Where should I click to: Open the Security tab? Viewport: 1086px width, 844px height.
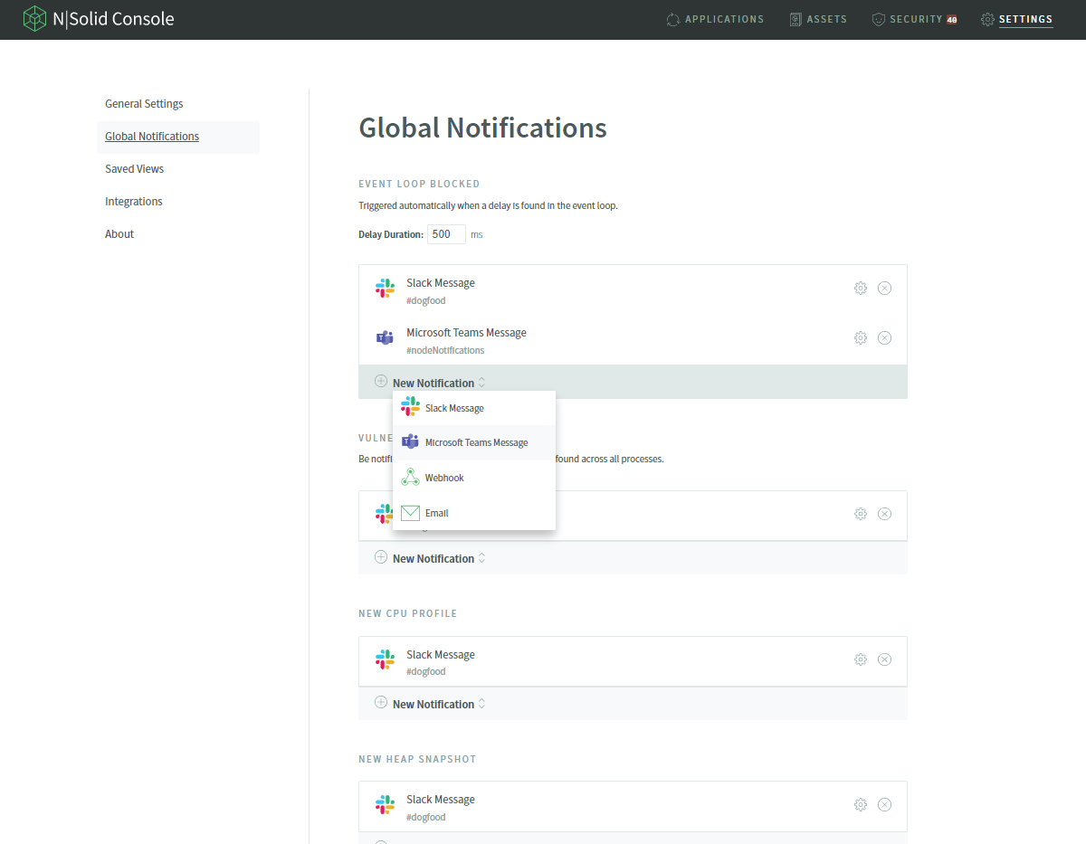pos(915,19)
